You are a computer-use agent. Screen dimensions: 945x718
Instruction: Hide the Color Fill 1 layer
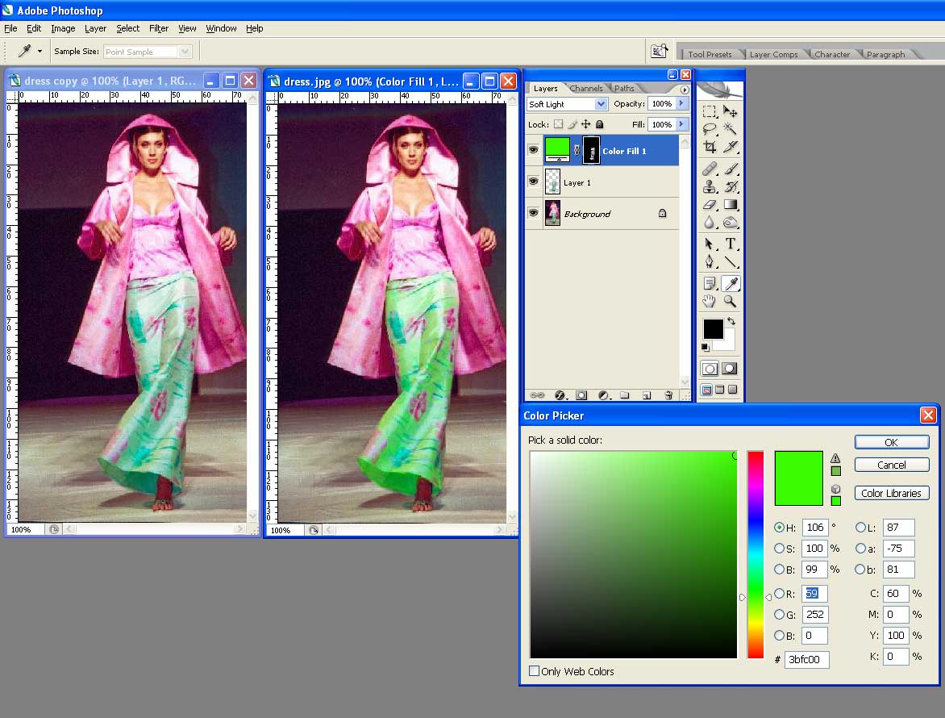click(533, 150)
